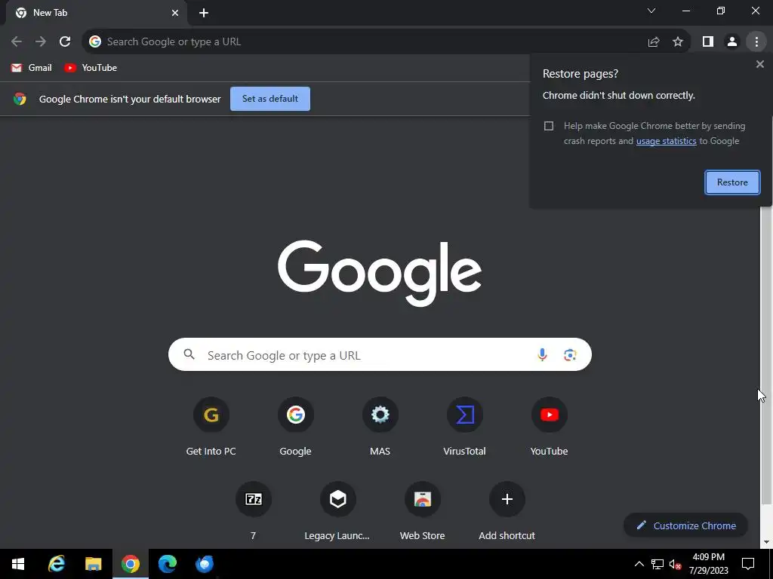Open Chrome's three-dot menu
773x579 pixels.
point(756,42)
